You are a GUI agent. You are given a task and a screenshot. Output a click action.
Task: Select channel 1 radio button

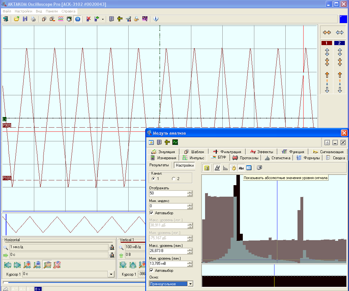click(x=153, y=179)
